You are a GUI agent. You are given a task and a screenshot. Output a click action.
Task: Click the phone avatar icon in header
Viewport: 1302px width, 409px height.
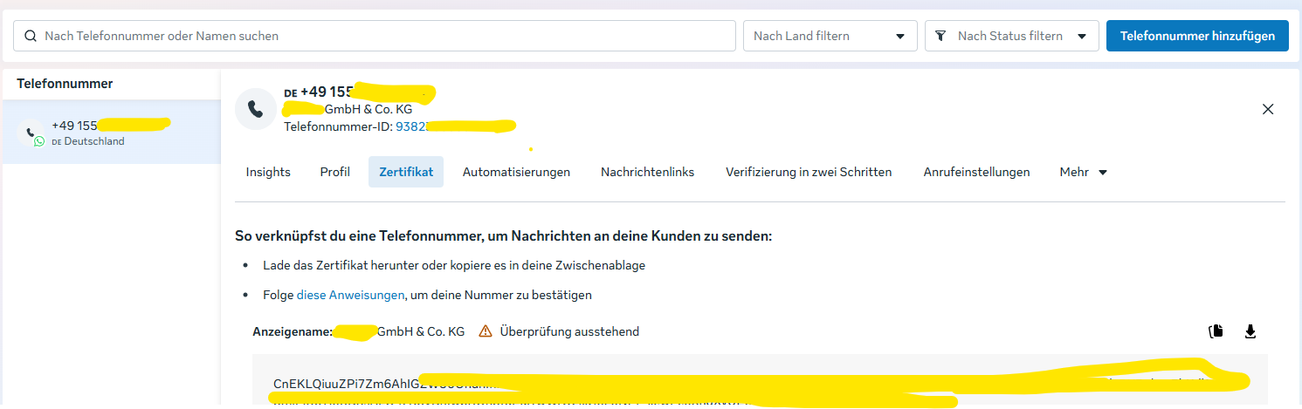click(x=255, y=109)
